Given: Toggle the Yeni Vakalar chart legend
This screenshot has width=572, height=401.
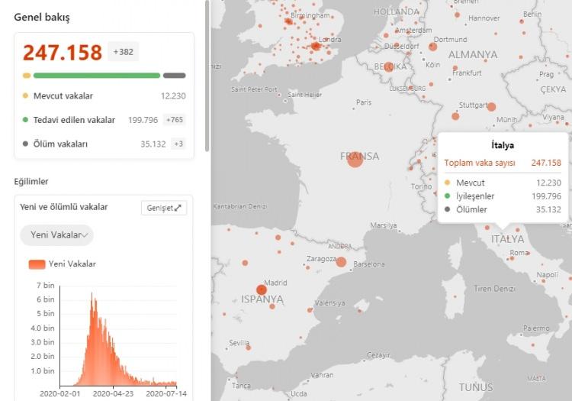Looking at the screenshot, I should click(x=62, y=264).
